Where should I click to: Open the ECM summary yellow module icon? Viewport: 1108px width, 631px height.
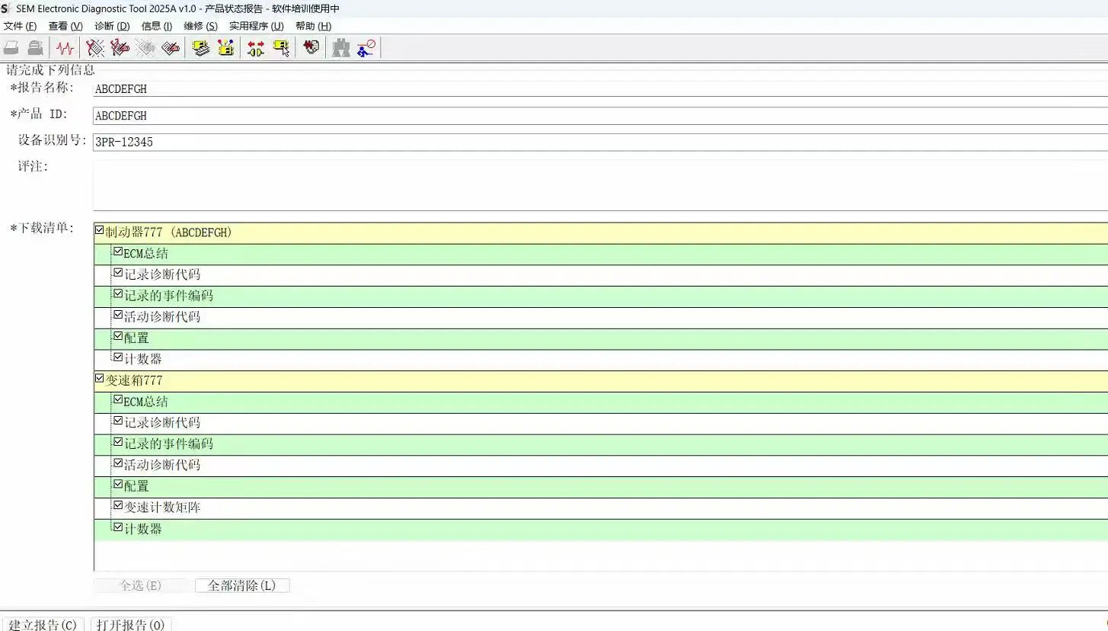pyautogui.click(x=200, y=48)
